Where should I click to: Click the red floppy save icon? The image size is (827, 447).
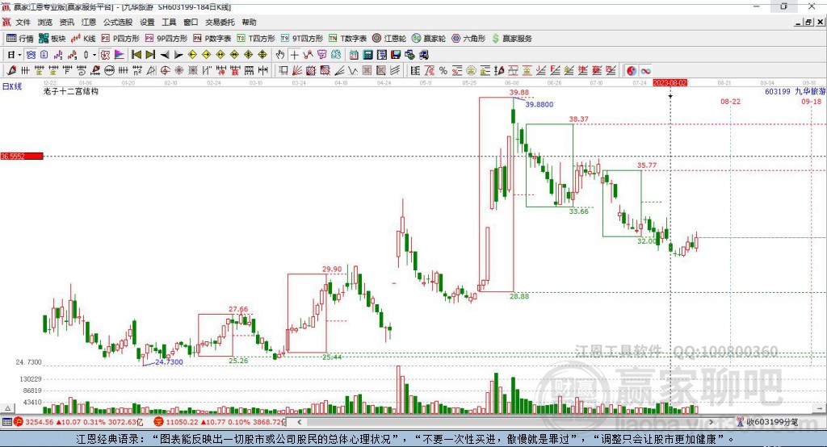396,55
